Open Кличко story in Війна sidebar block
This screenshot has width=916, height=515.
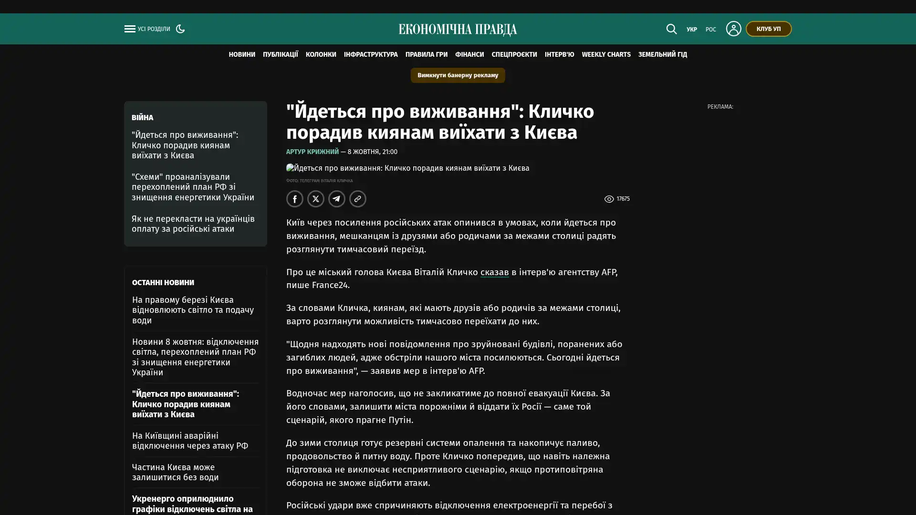point(185,145)
